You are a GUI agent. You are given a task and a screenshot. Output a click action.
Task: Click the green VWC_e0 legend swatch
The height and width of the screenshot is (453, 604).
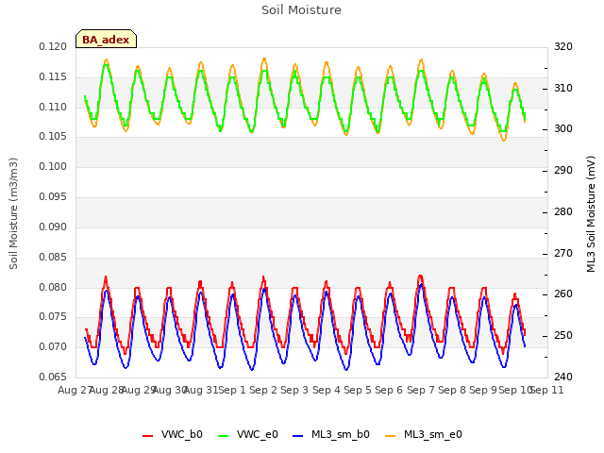223,436
